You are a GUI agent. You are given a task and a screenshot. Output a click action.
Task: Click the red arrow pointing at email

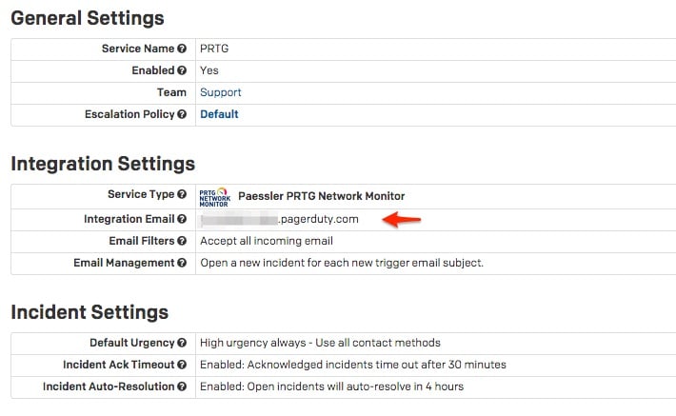tap(401, 220)
